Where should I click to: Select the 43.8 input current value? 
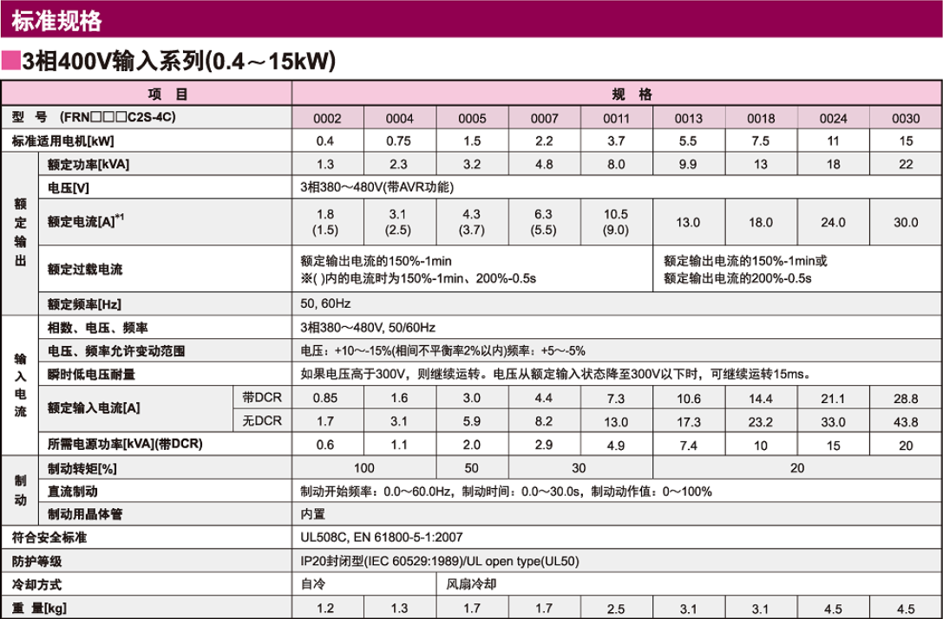(x=906, y=422)
